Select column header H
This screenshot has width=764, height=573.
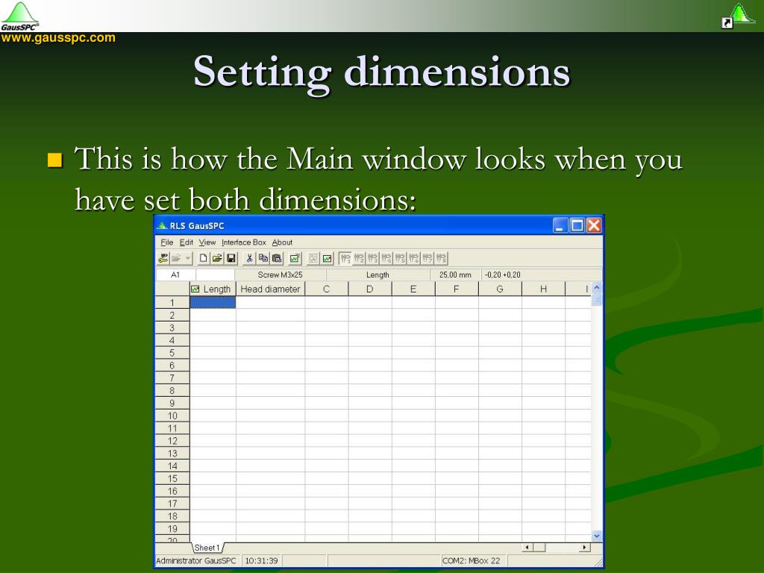tap(543, 289)
